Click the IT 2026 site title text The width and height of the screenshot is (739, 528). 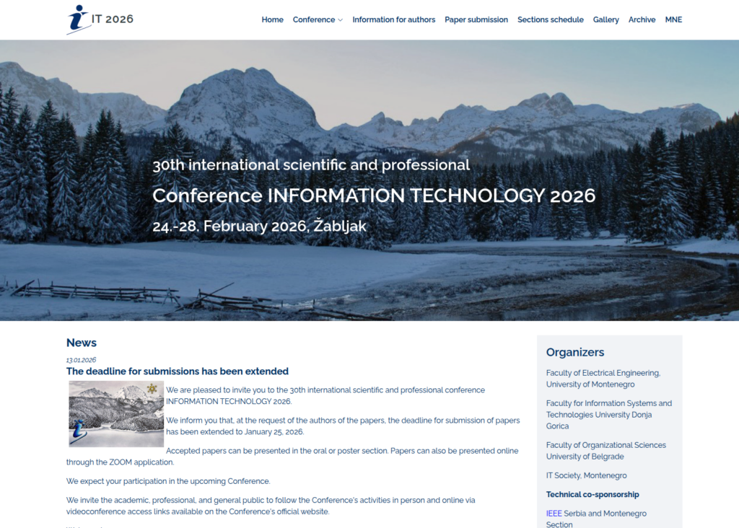[113, 19]
